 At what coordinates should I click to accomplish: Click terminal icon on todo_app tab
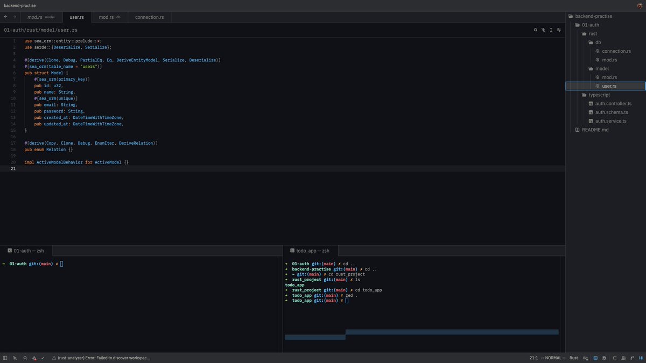tap(292, 251)
